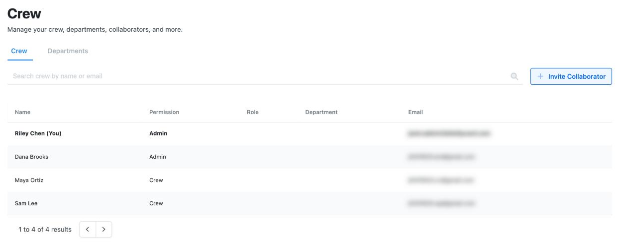
Task: Switch to the Departments tab
Action: coord(68,51)
